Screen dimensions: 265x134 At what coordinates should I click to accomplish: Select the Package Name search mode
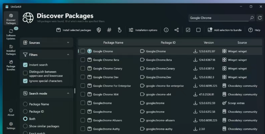click(x=25, y=104)
